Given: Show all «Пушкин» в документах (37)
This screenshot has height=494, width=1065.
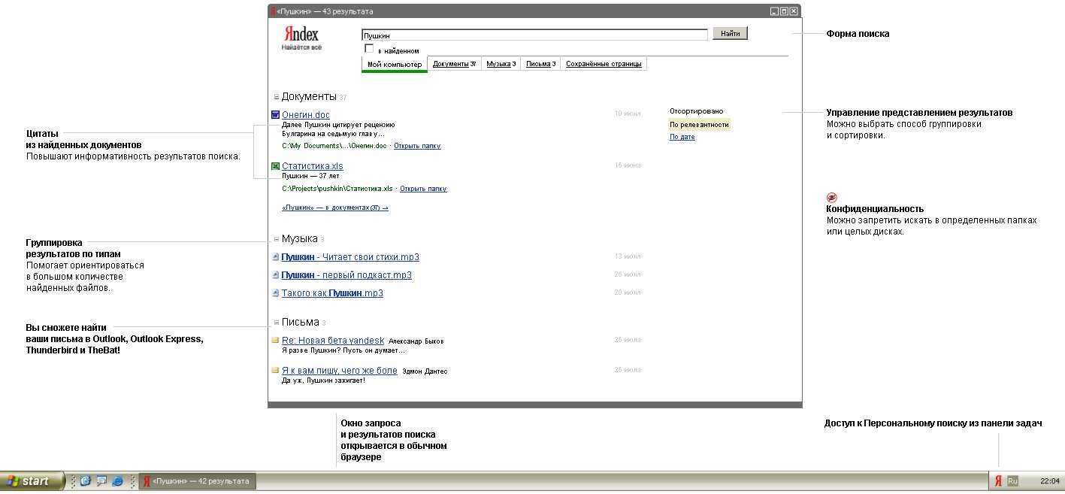Looking at the screenshot, I should click(335, 208).
